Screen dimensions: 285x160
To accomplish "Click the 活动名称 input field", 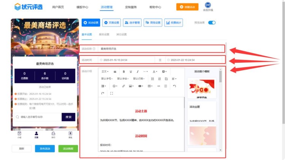I will click(160, 49).
